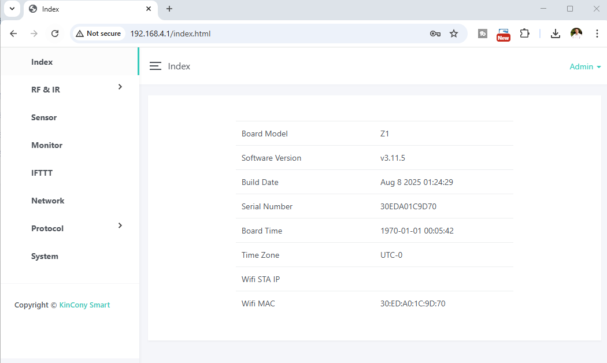Open the browser Extensions puzzle icon
The height and width of the screenshot is (363, 607).
coord(524,34)
